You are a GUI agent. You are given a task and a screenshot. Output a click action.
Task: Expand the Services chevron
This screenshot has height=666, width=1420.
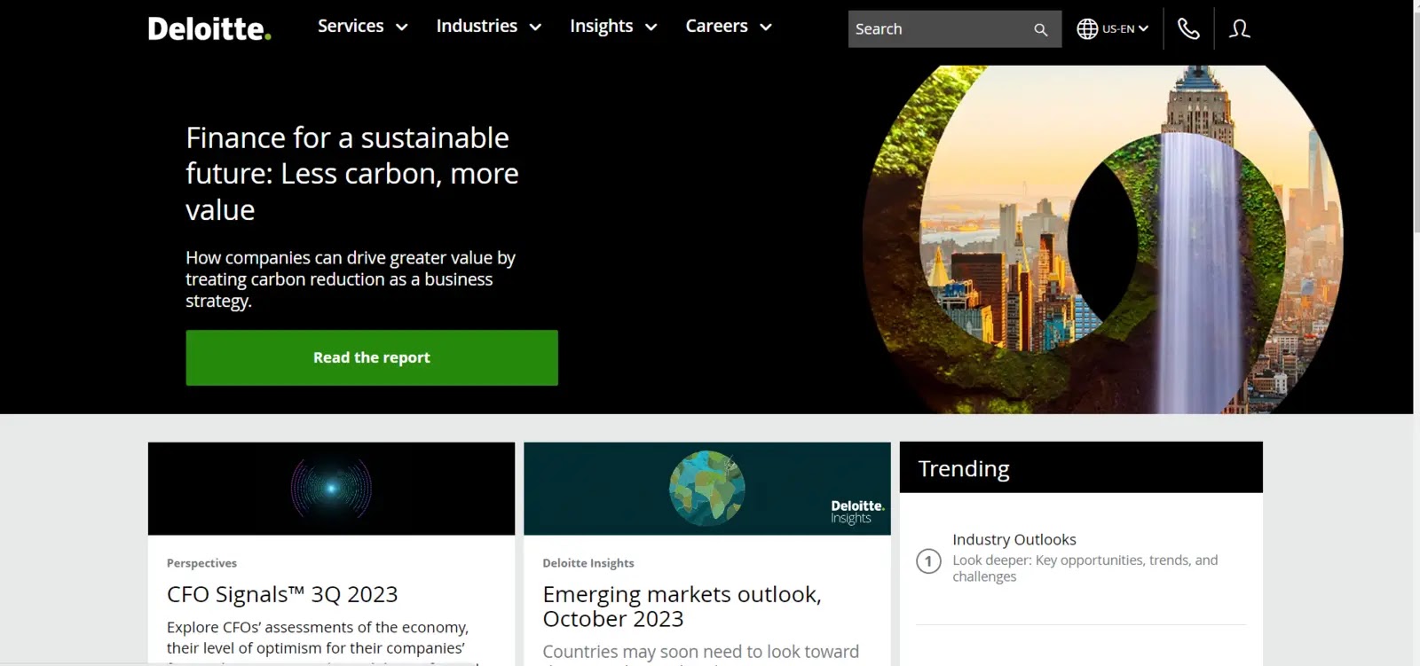(401, 27)
